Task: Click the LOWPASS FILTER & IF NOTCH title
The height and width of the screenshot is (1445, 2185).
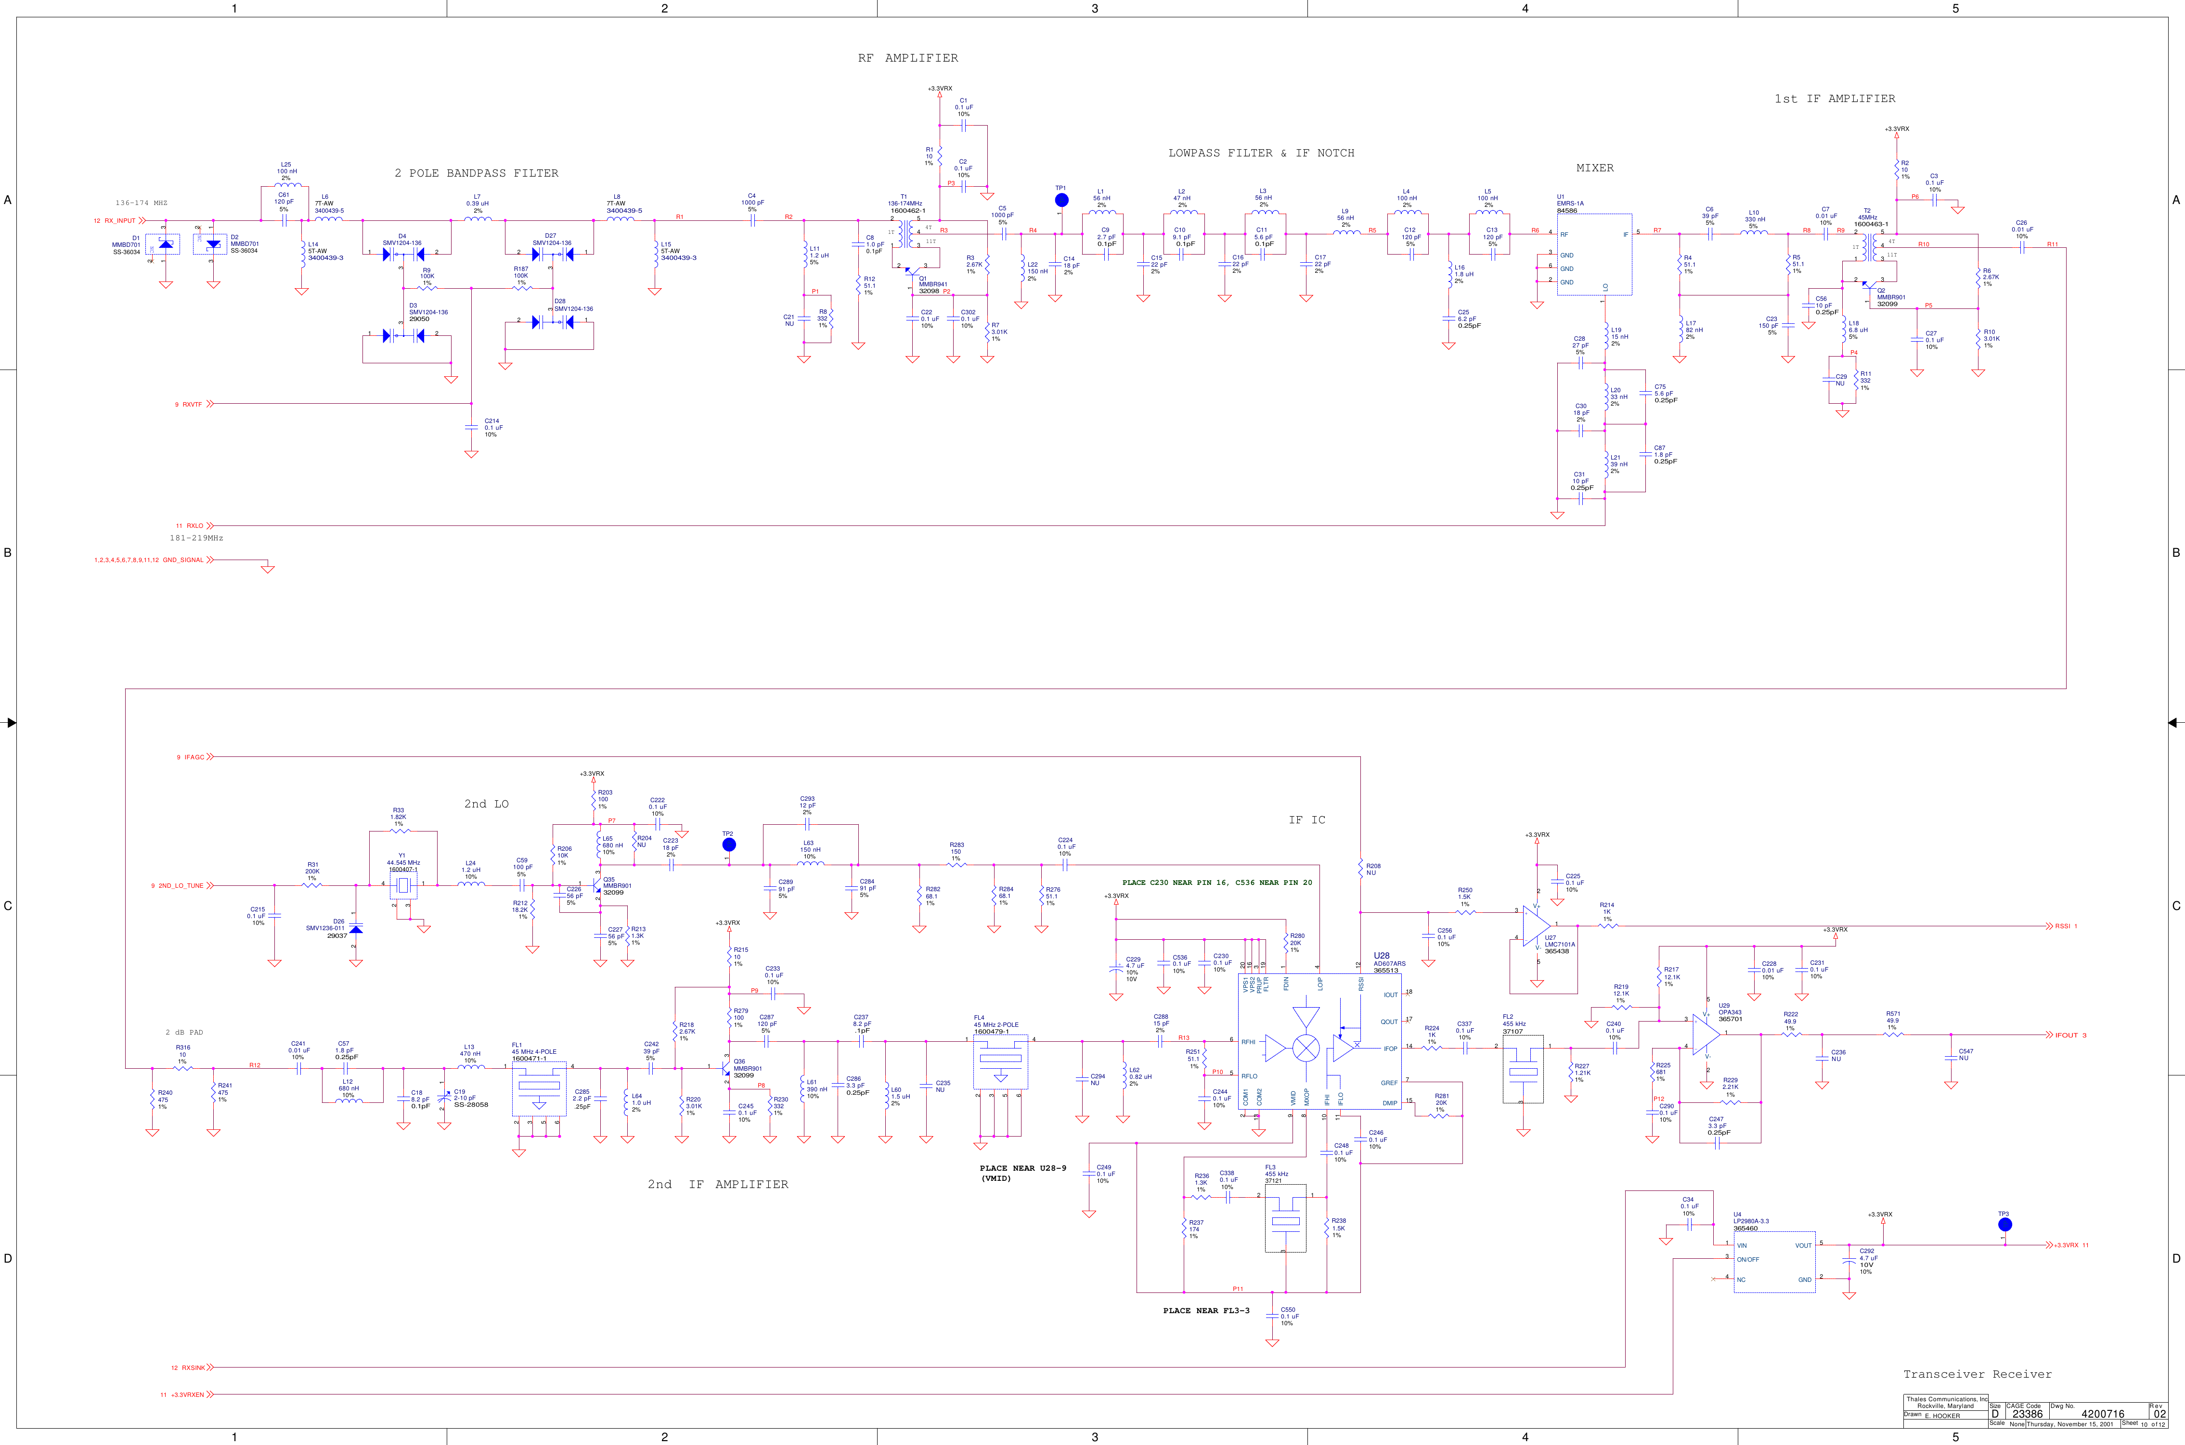Action: (x=1261, y=153)
